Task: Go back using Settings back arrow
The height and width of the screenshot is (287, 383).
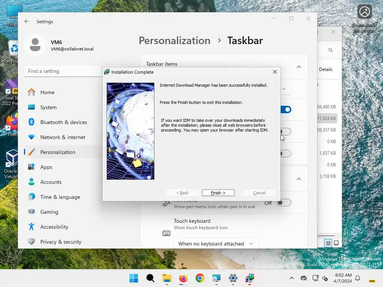Action: click(x=27, y=21)
